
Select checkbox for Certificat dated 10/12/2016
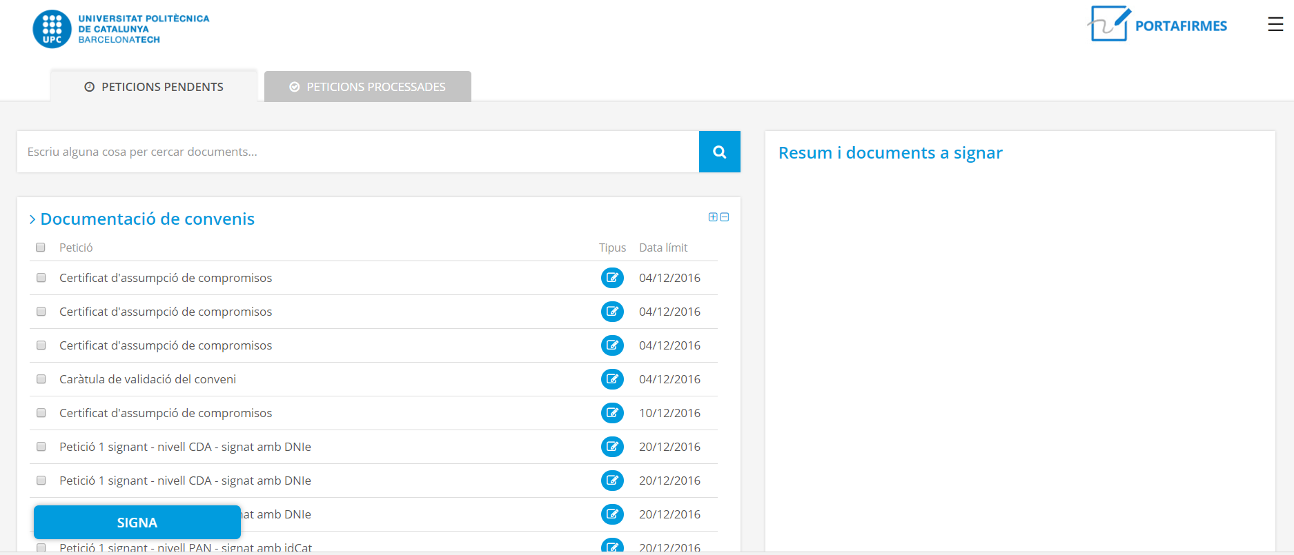pos(41,413)
